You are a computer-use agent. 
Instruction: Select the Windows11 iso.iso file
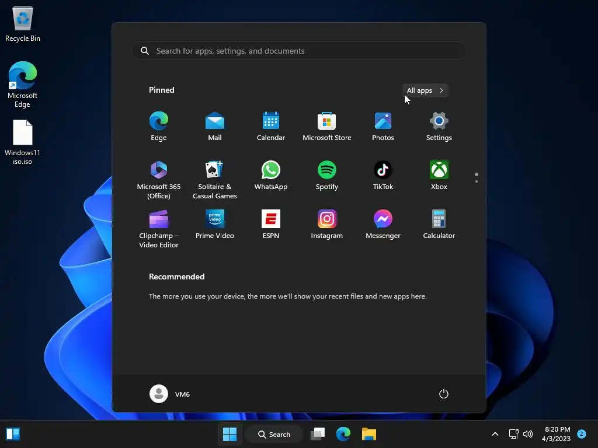[x=23, y=142]
